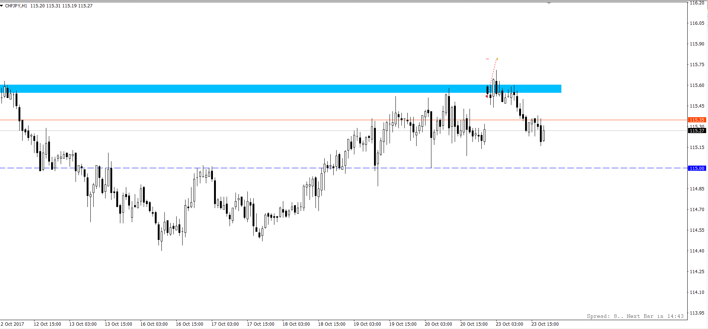
Task: Click the Spread and Next Bar countdown text
Action: pos(635,316)
